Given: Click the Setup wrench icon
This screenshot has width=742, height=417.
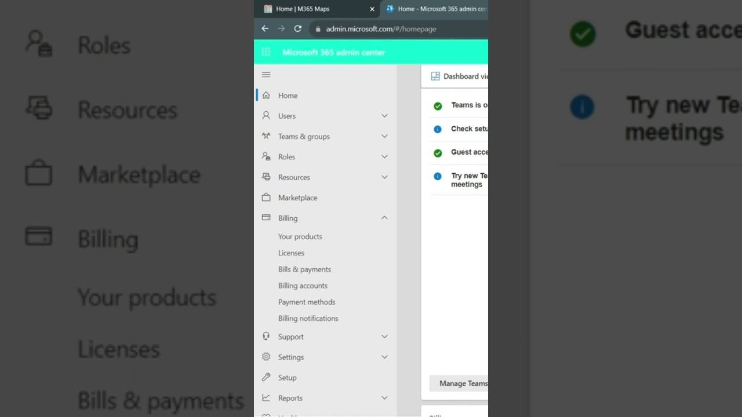Looking at the screenshot, I should 266,377.
